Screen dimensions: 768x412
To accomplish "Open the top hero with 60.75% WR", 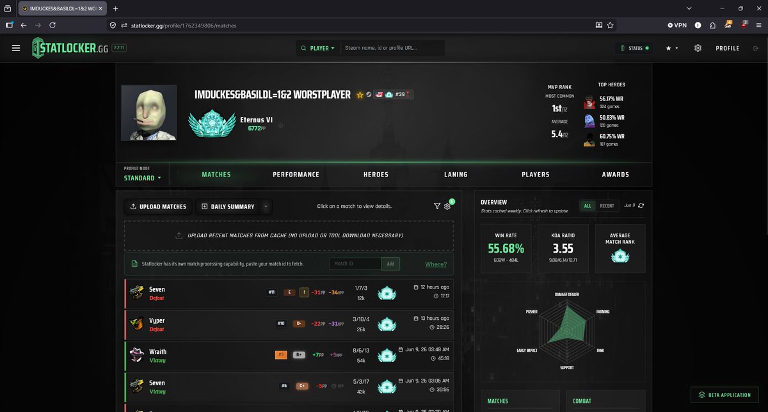I will [x=604, y=139].
